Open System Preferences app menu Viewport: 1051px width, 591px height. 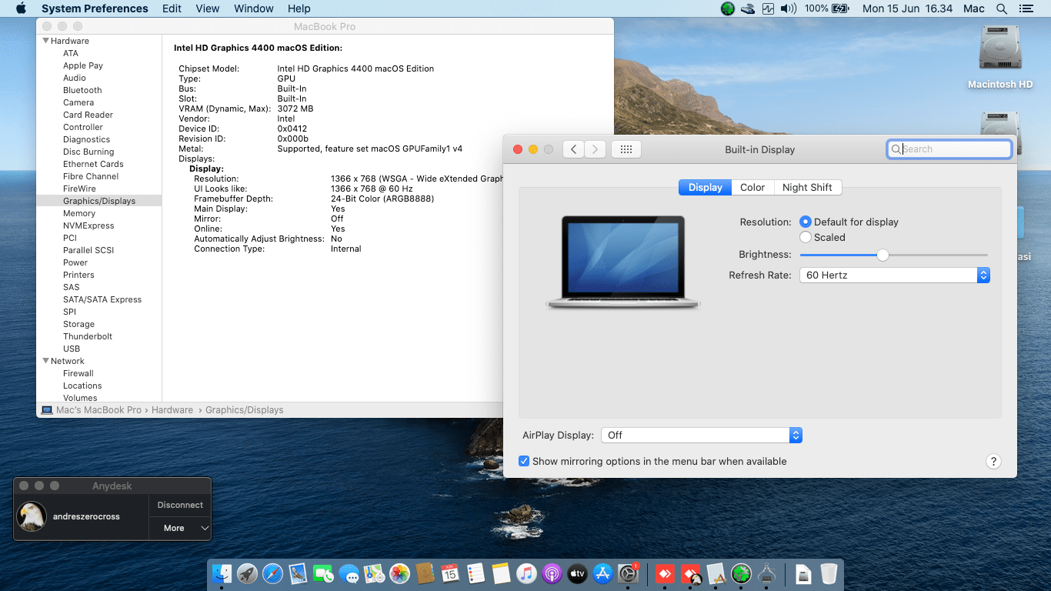95,8
